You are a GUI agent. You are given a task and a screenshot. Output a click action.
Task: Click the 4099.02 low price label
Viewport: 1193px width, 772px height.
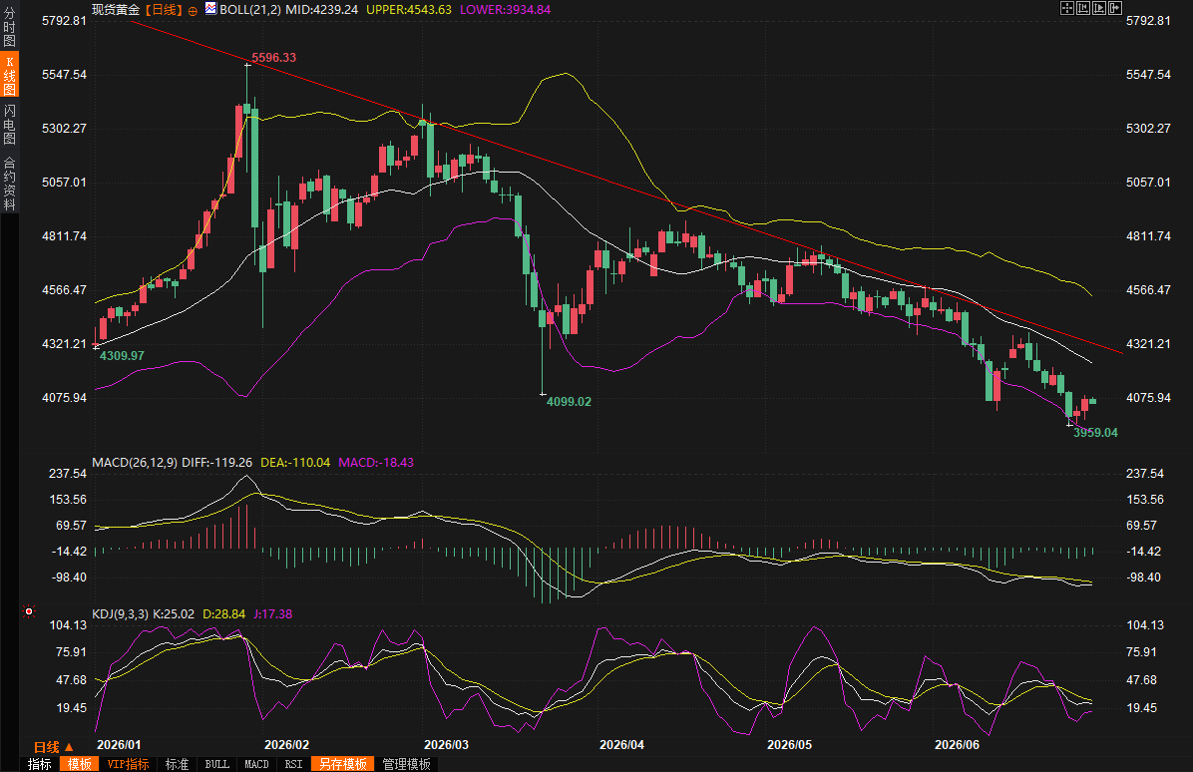pos(570,401)
